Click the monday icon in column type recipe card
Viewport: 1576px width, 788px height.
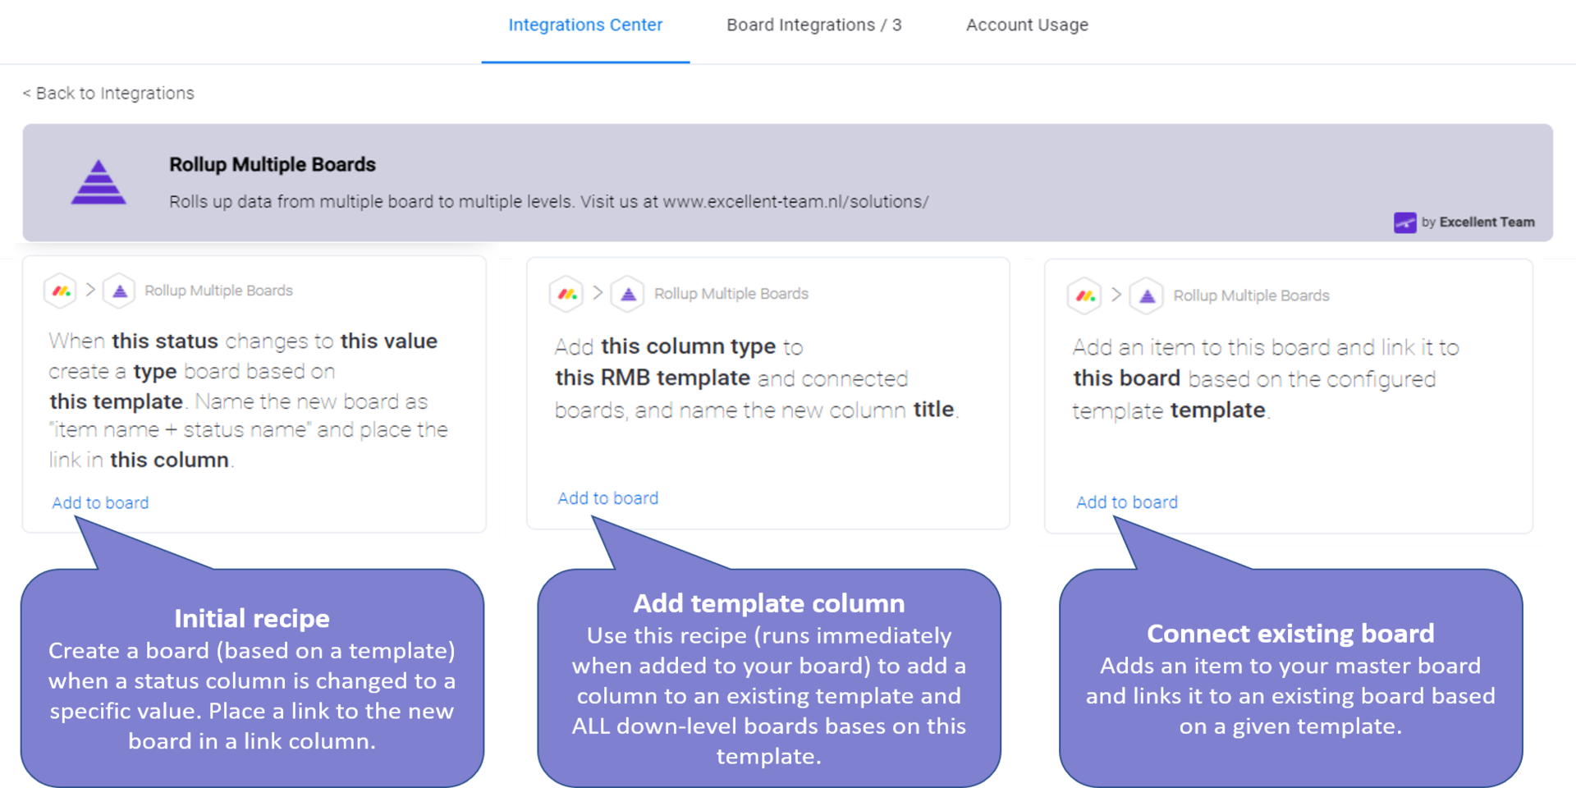(x=566, y=294)
